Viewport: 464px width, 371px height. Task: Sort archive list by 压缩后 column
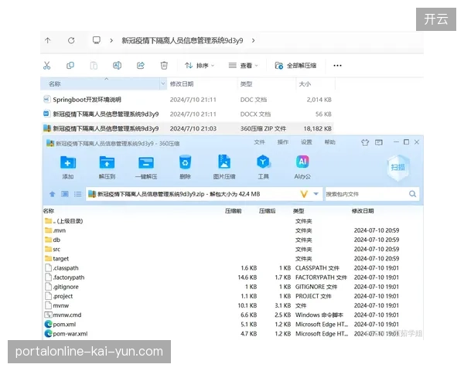click(x=268, y=211)
